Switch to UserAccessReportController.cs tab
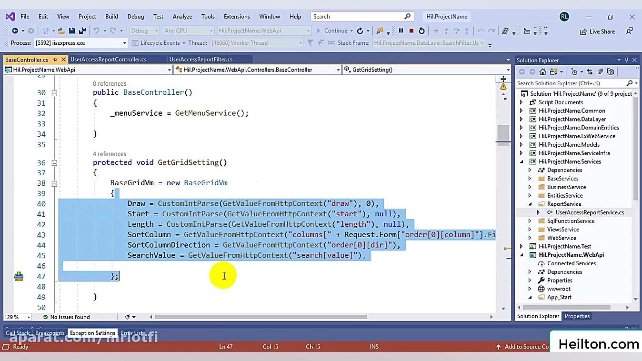The height and width of the screenshot is (361, 642). pos(109,60)
